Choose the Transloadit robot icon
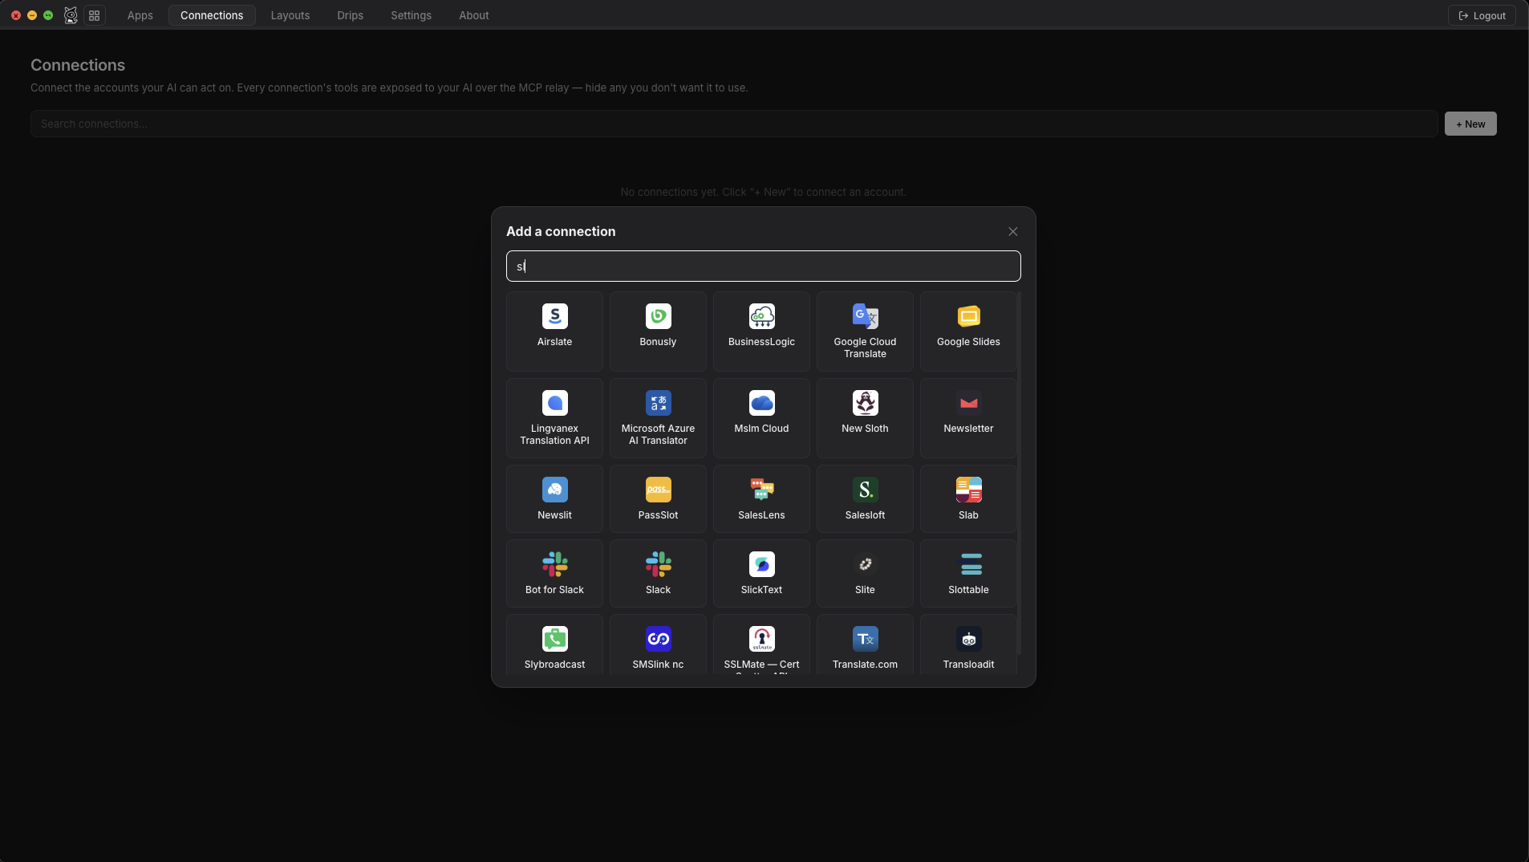1529x862 pixels. 968,639
